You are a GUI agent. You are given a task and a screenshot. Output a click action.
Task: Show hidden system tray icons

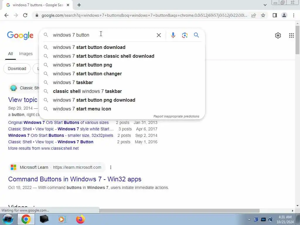pyautogui.click(x=249, y=220)
